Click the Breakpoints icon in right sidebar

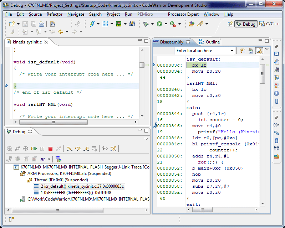276,133
